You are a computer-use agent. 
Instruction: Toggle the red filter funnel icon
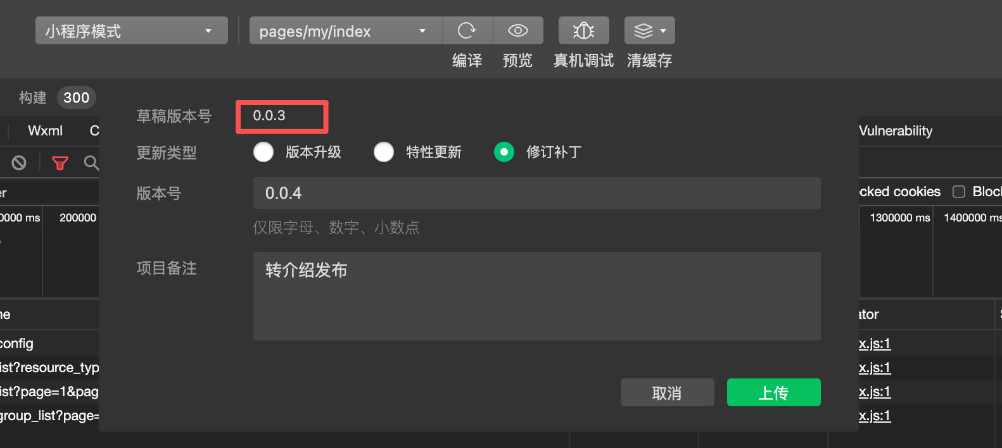60,163
